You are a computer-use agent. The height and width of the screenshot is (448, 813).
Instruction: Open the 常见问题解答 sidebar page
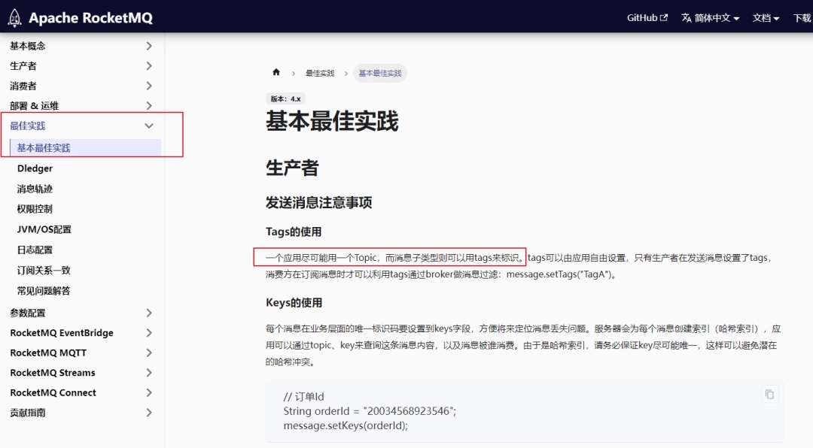pos(44,291)
